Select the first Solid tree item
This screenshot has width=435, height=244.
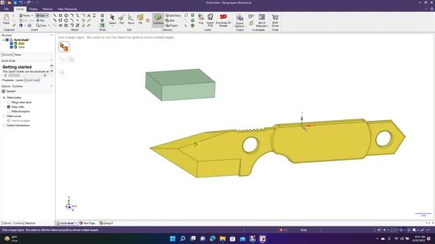[21, 43]
